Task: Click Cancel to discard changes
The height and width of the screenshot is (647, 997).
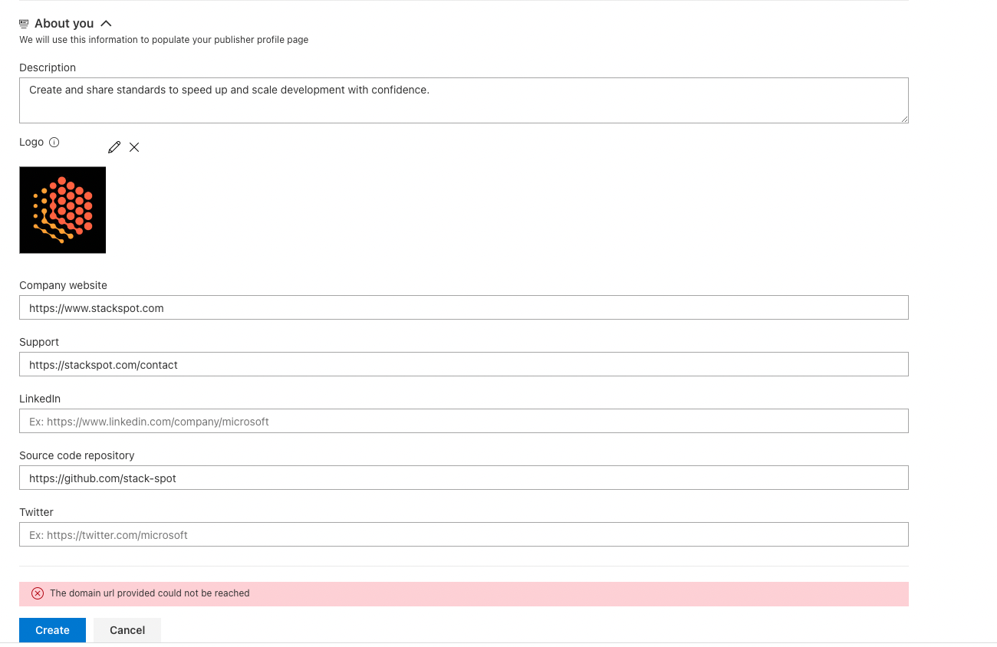Action: point(127,630)
